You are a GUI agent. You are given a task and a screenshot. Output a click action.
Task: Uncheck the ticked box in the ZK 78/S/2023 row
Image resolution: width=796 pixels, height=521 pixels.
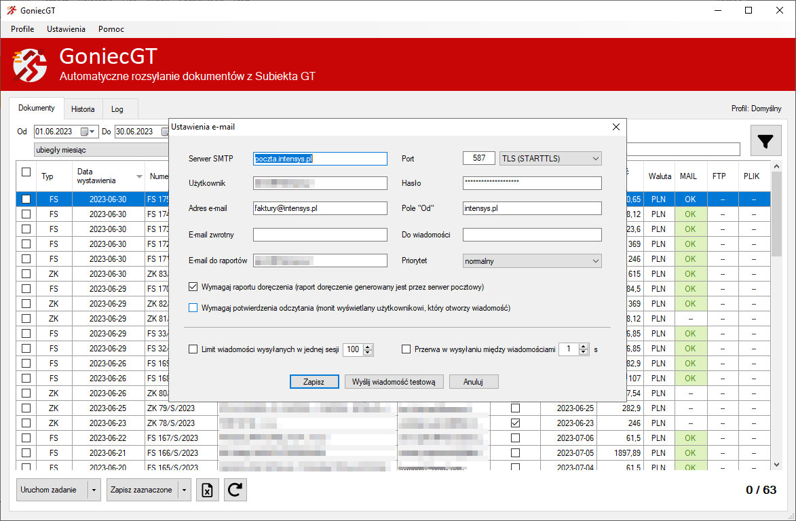[x=515, y=423]
